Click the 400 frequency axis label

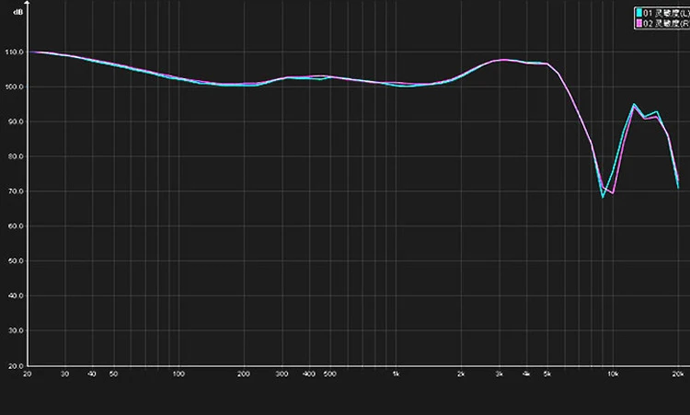pos(309,375)
